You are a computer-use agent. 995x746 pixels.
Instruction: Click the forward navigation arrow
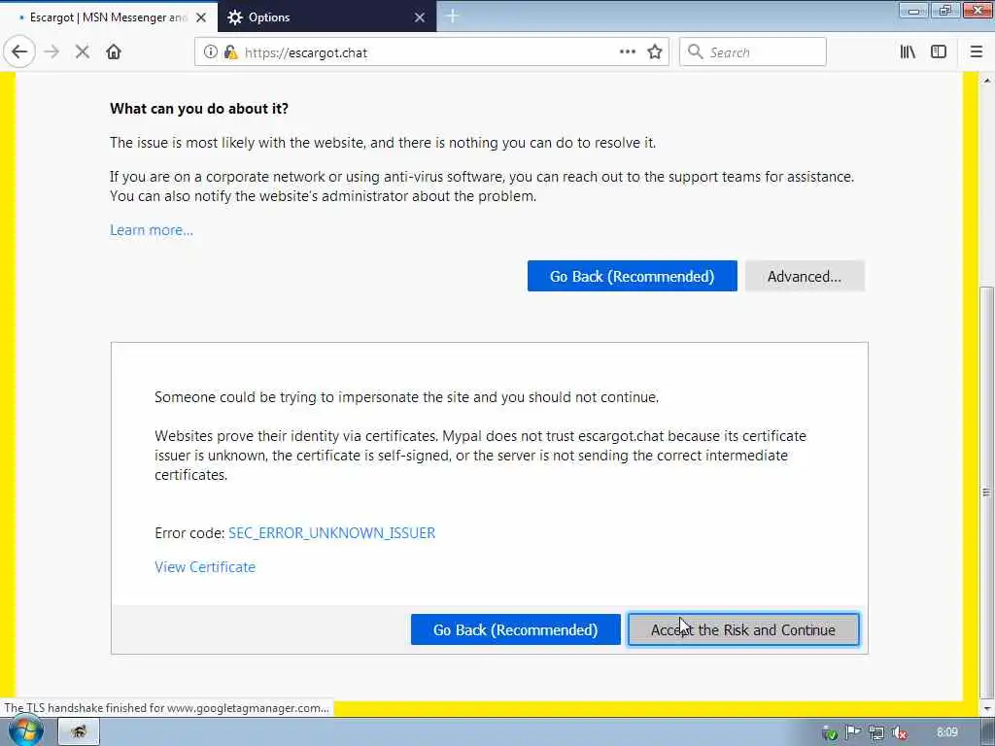click(x=51, y=52)
